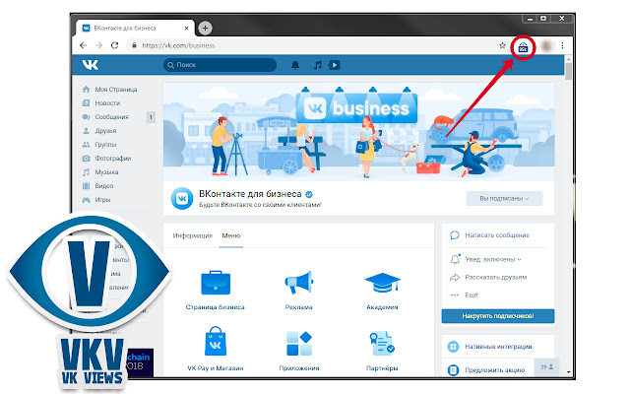
Task: Click Предложить акцию text
Action: (x=495, y=370)
